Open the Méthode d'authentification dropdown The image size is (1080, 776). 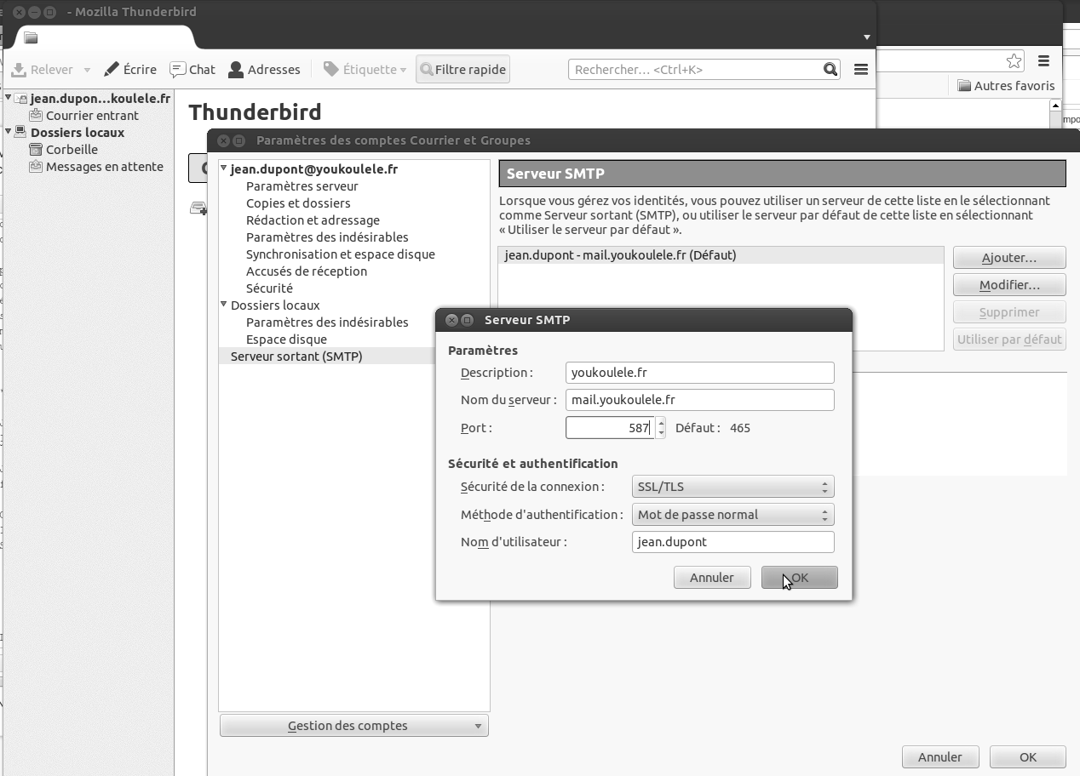(732, 515)
